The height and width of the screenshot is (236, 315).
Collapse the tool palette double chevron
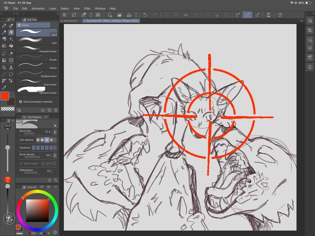pyautogui.click(x=2, y=14)
